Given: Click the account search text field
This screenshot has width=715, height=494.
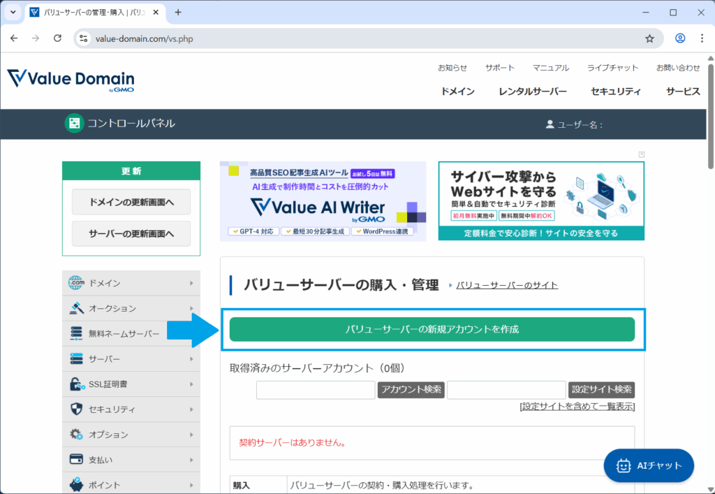Looking at the screenshot, I should click(316, 390).
